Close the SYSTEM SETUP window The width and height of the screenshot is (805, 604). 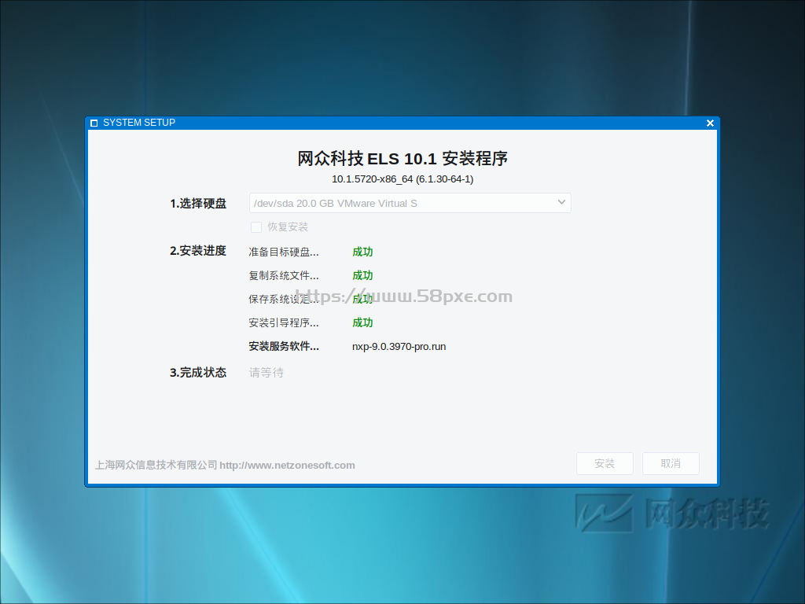pos(710,123)
